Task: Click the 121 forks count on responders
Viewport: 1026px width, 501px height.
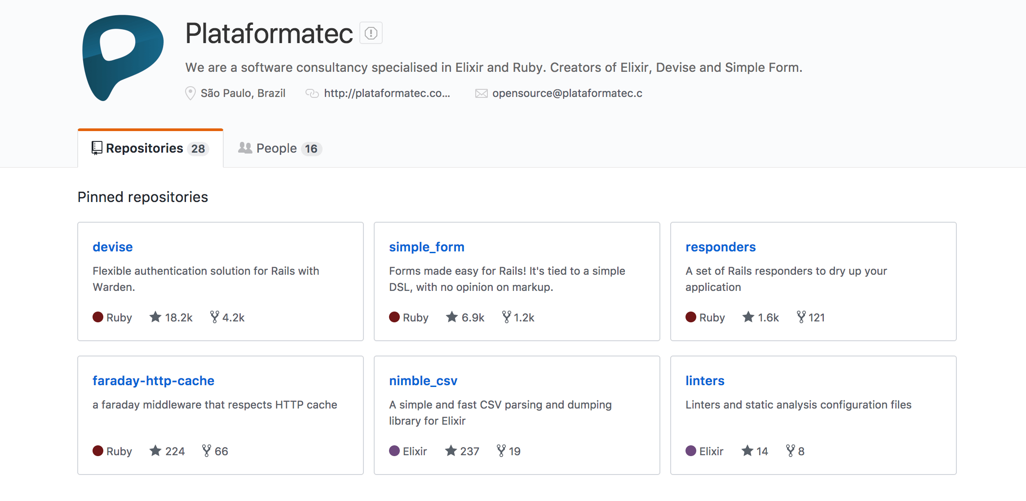Action: pyautogui.click(x=817, y=318)
